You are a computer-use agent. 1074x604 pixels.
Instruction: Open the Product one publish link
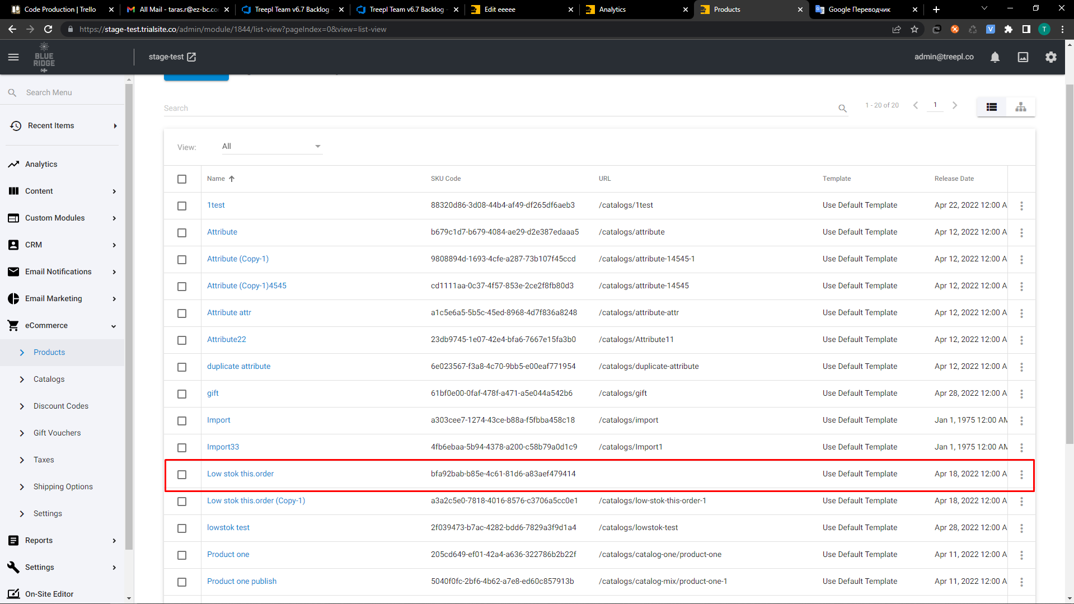[x=242, y=581]
